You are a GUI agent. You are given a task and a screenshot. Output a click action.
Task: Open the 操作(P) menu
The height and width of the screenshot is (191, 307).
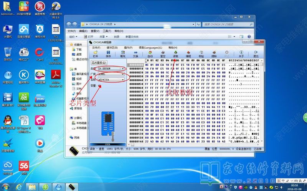click(x=128, y=47)
